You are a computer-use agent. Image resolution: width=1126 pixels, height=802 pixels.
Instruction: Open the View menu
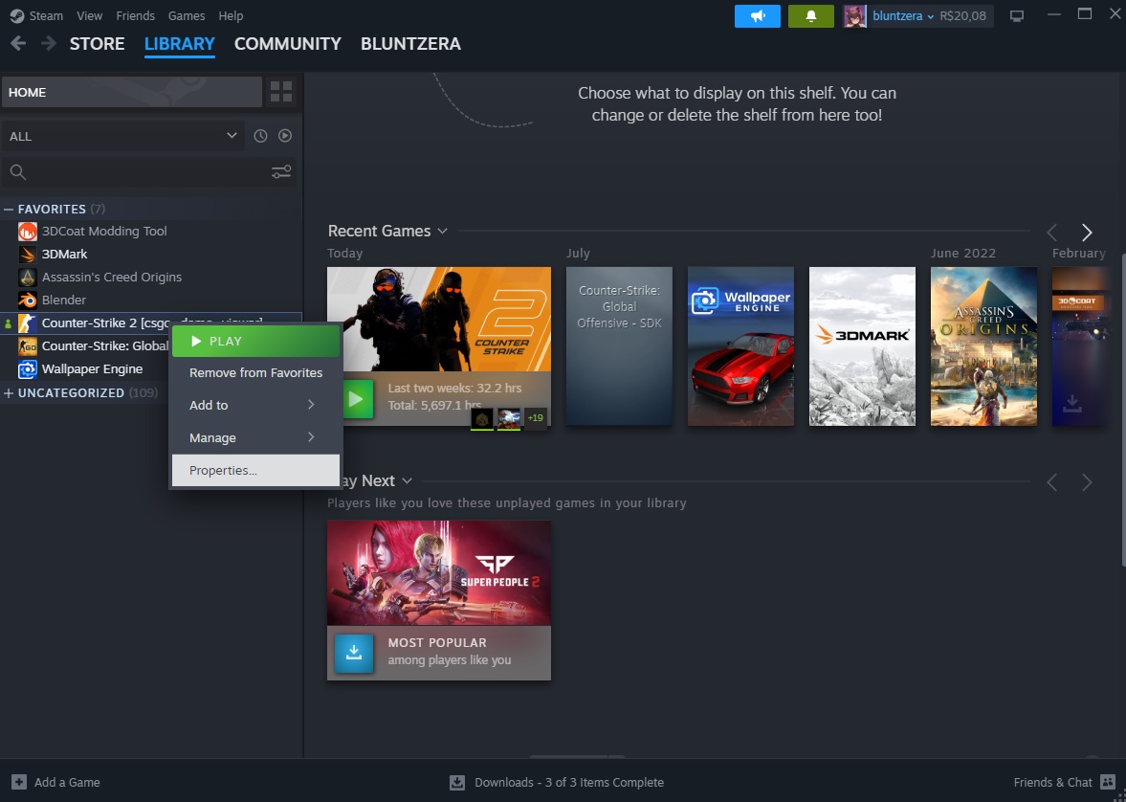click(90, 16)
